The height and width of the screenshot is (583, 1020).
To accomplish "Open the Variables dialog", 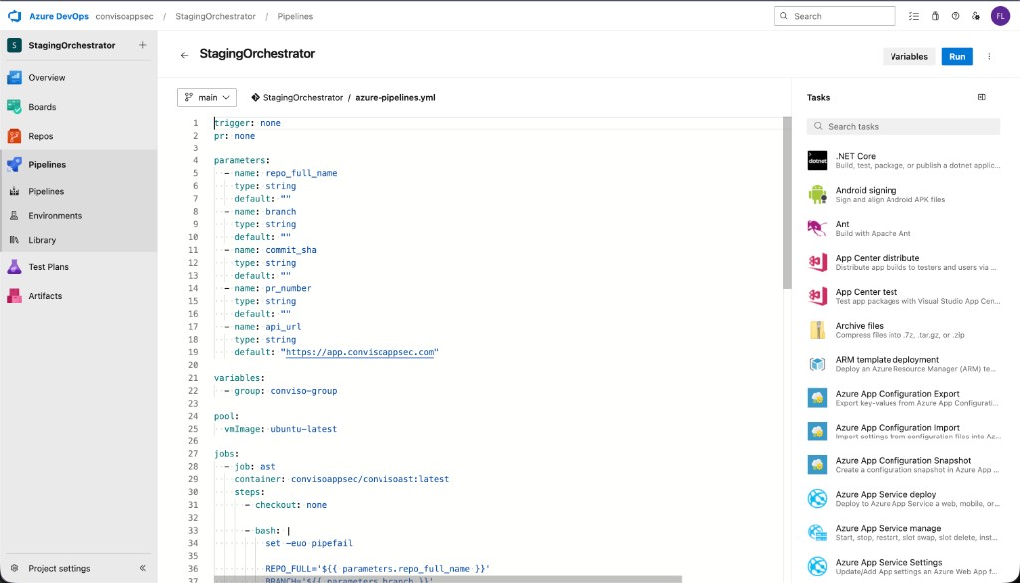I will [907, 57].
